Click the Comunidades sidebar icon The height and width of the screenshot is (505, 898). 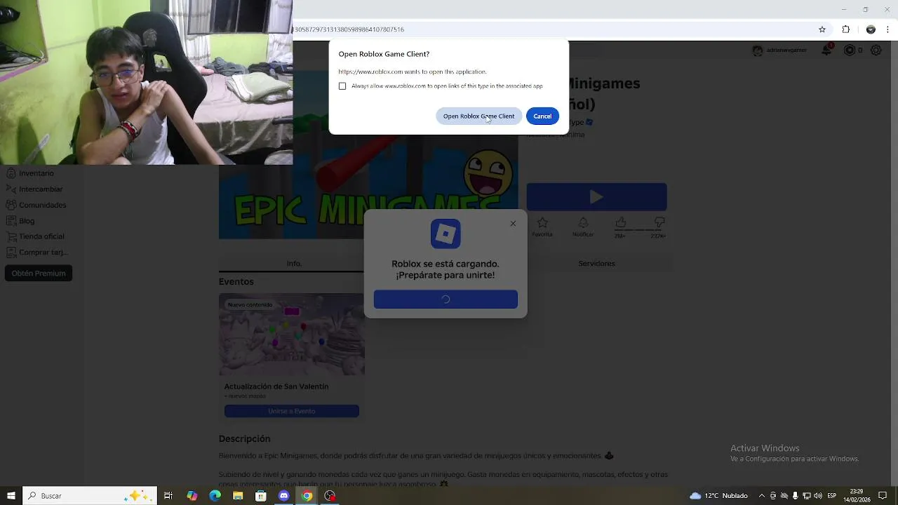[x=11, y=205]
